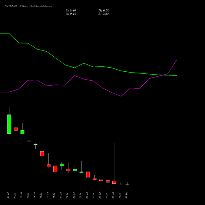Click the right end of the green line
205x205 pixels.
(177, 75)
